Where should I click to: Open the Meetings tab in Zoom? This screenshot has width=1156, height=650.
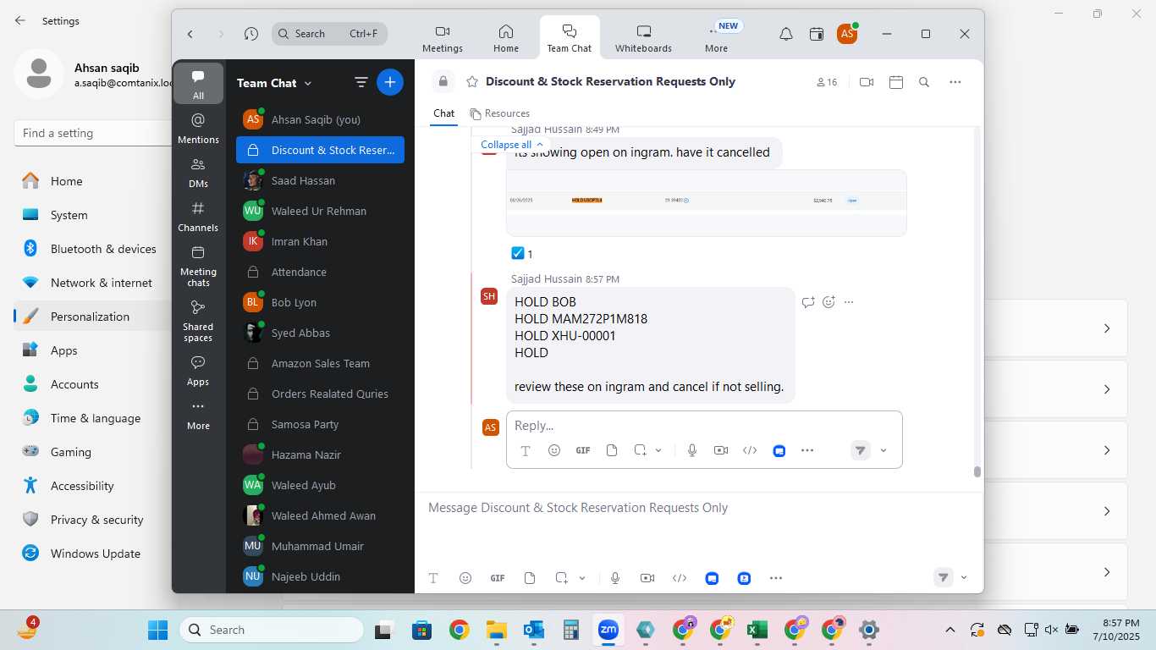coord(443,38)
